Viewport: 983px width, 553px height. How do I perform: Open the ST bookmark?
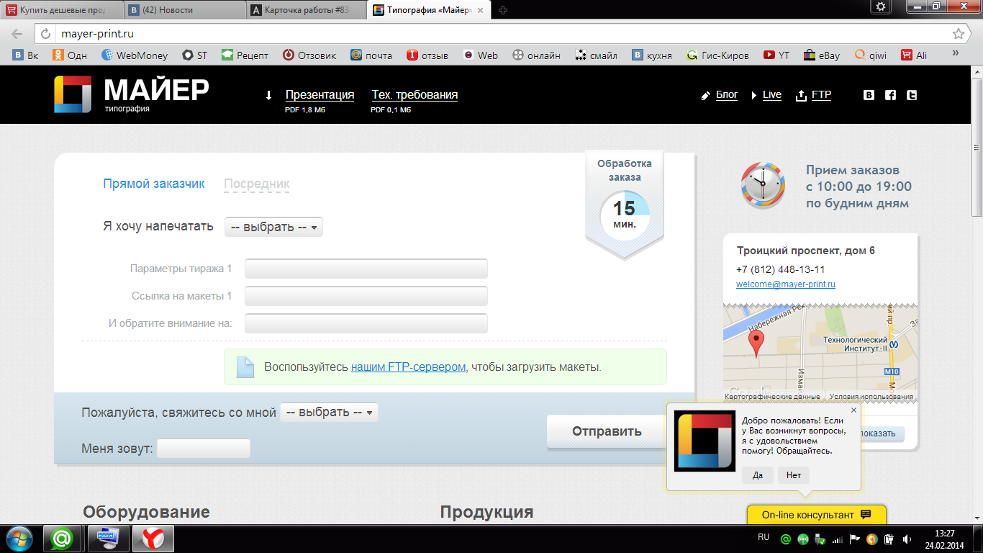coord(195,55)
